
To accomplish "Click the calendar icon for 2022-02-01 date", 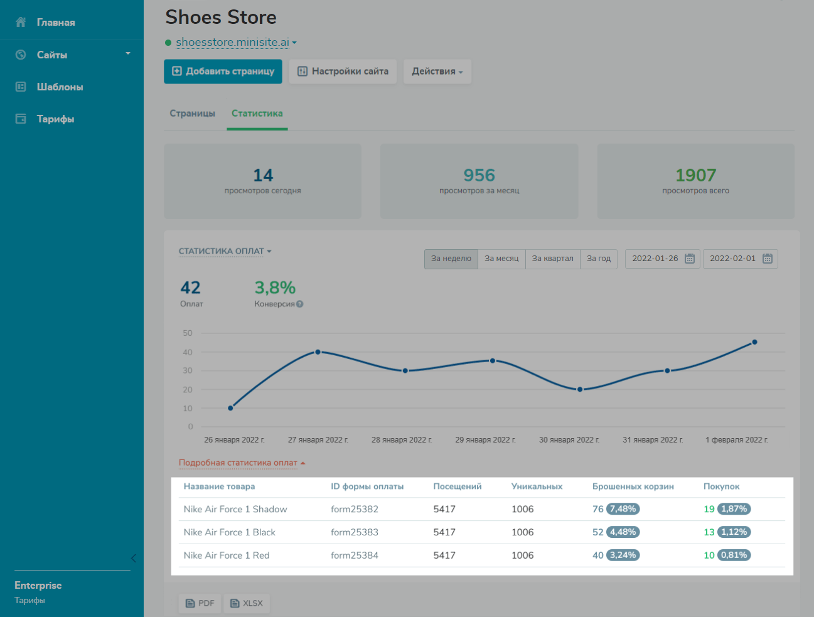I will pos(767,259).
